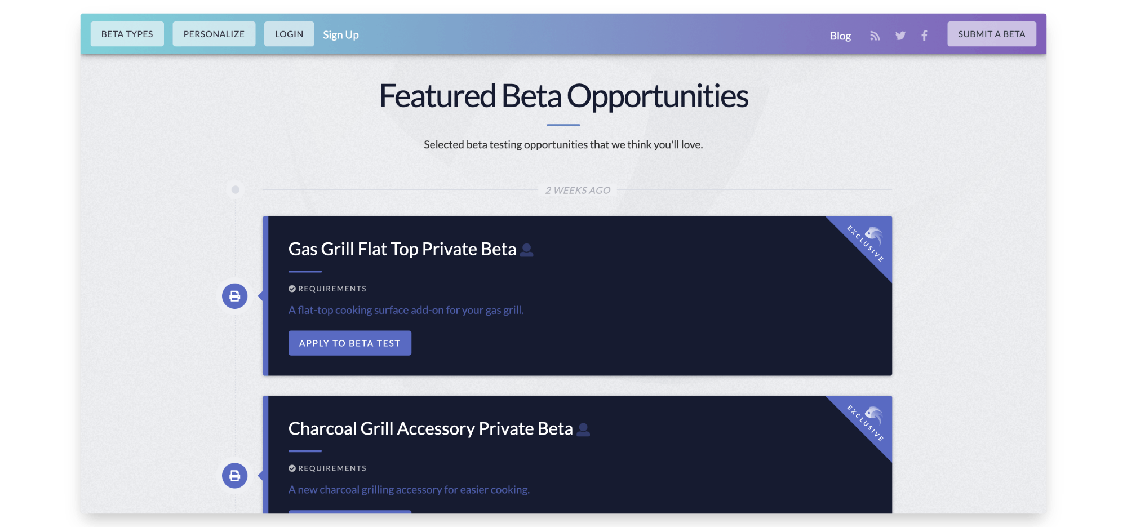1127x527 pixels.
Task: Open the Gas Grill Flat Top Private Beta title
Action: click(x=402, y=249)
